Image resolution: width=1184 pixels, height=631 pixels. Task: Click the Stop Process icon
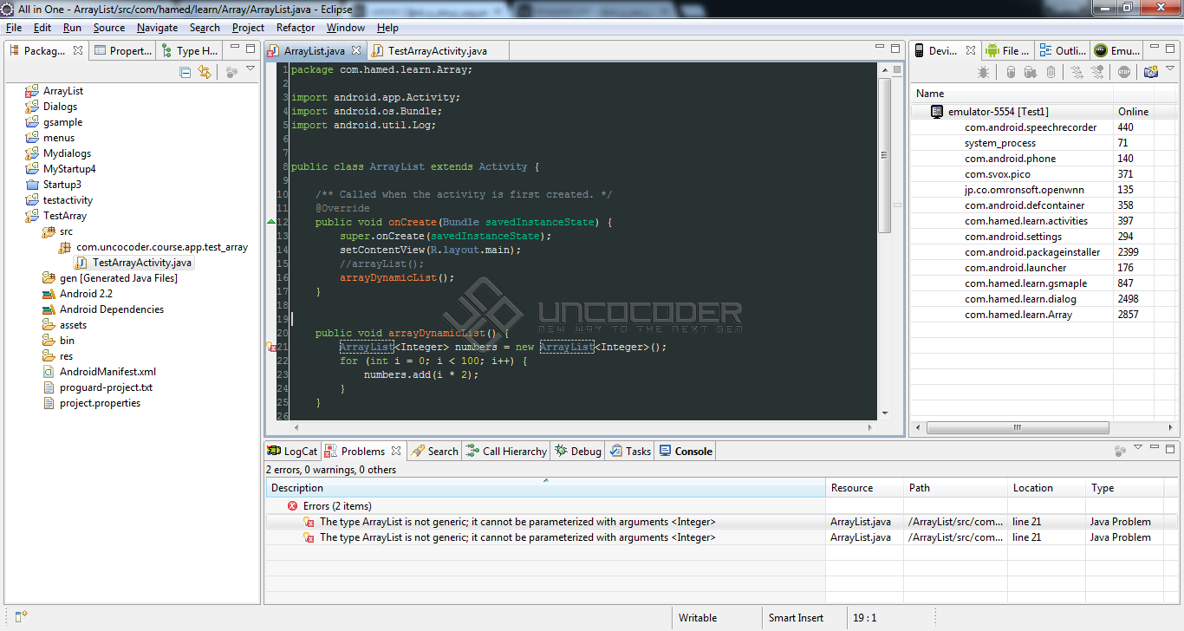click(x=1124, y=73)
